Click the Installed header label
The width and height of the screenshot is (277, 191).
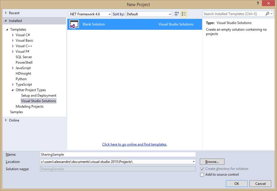15,21
